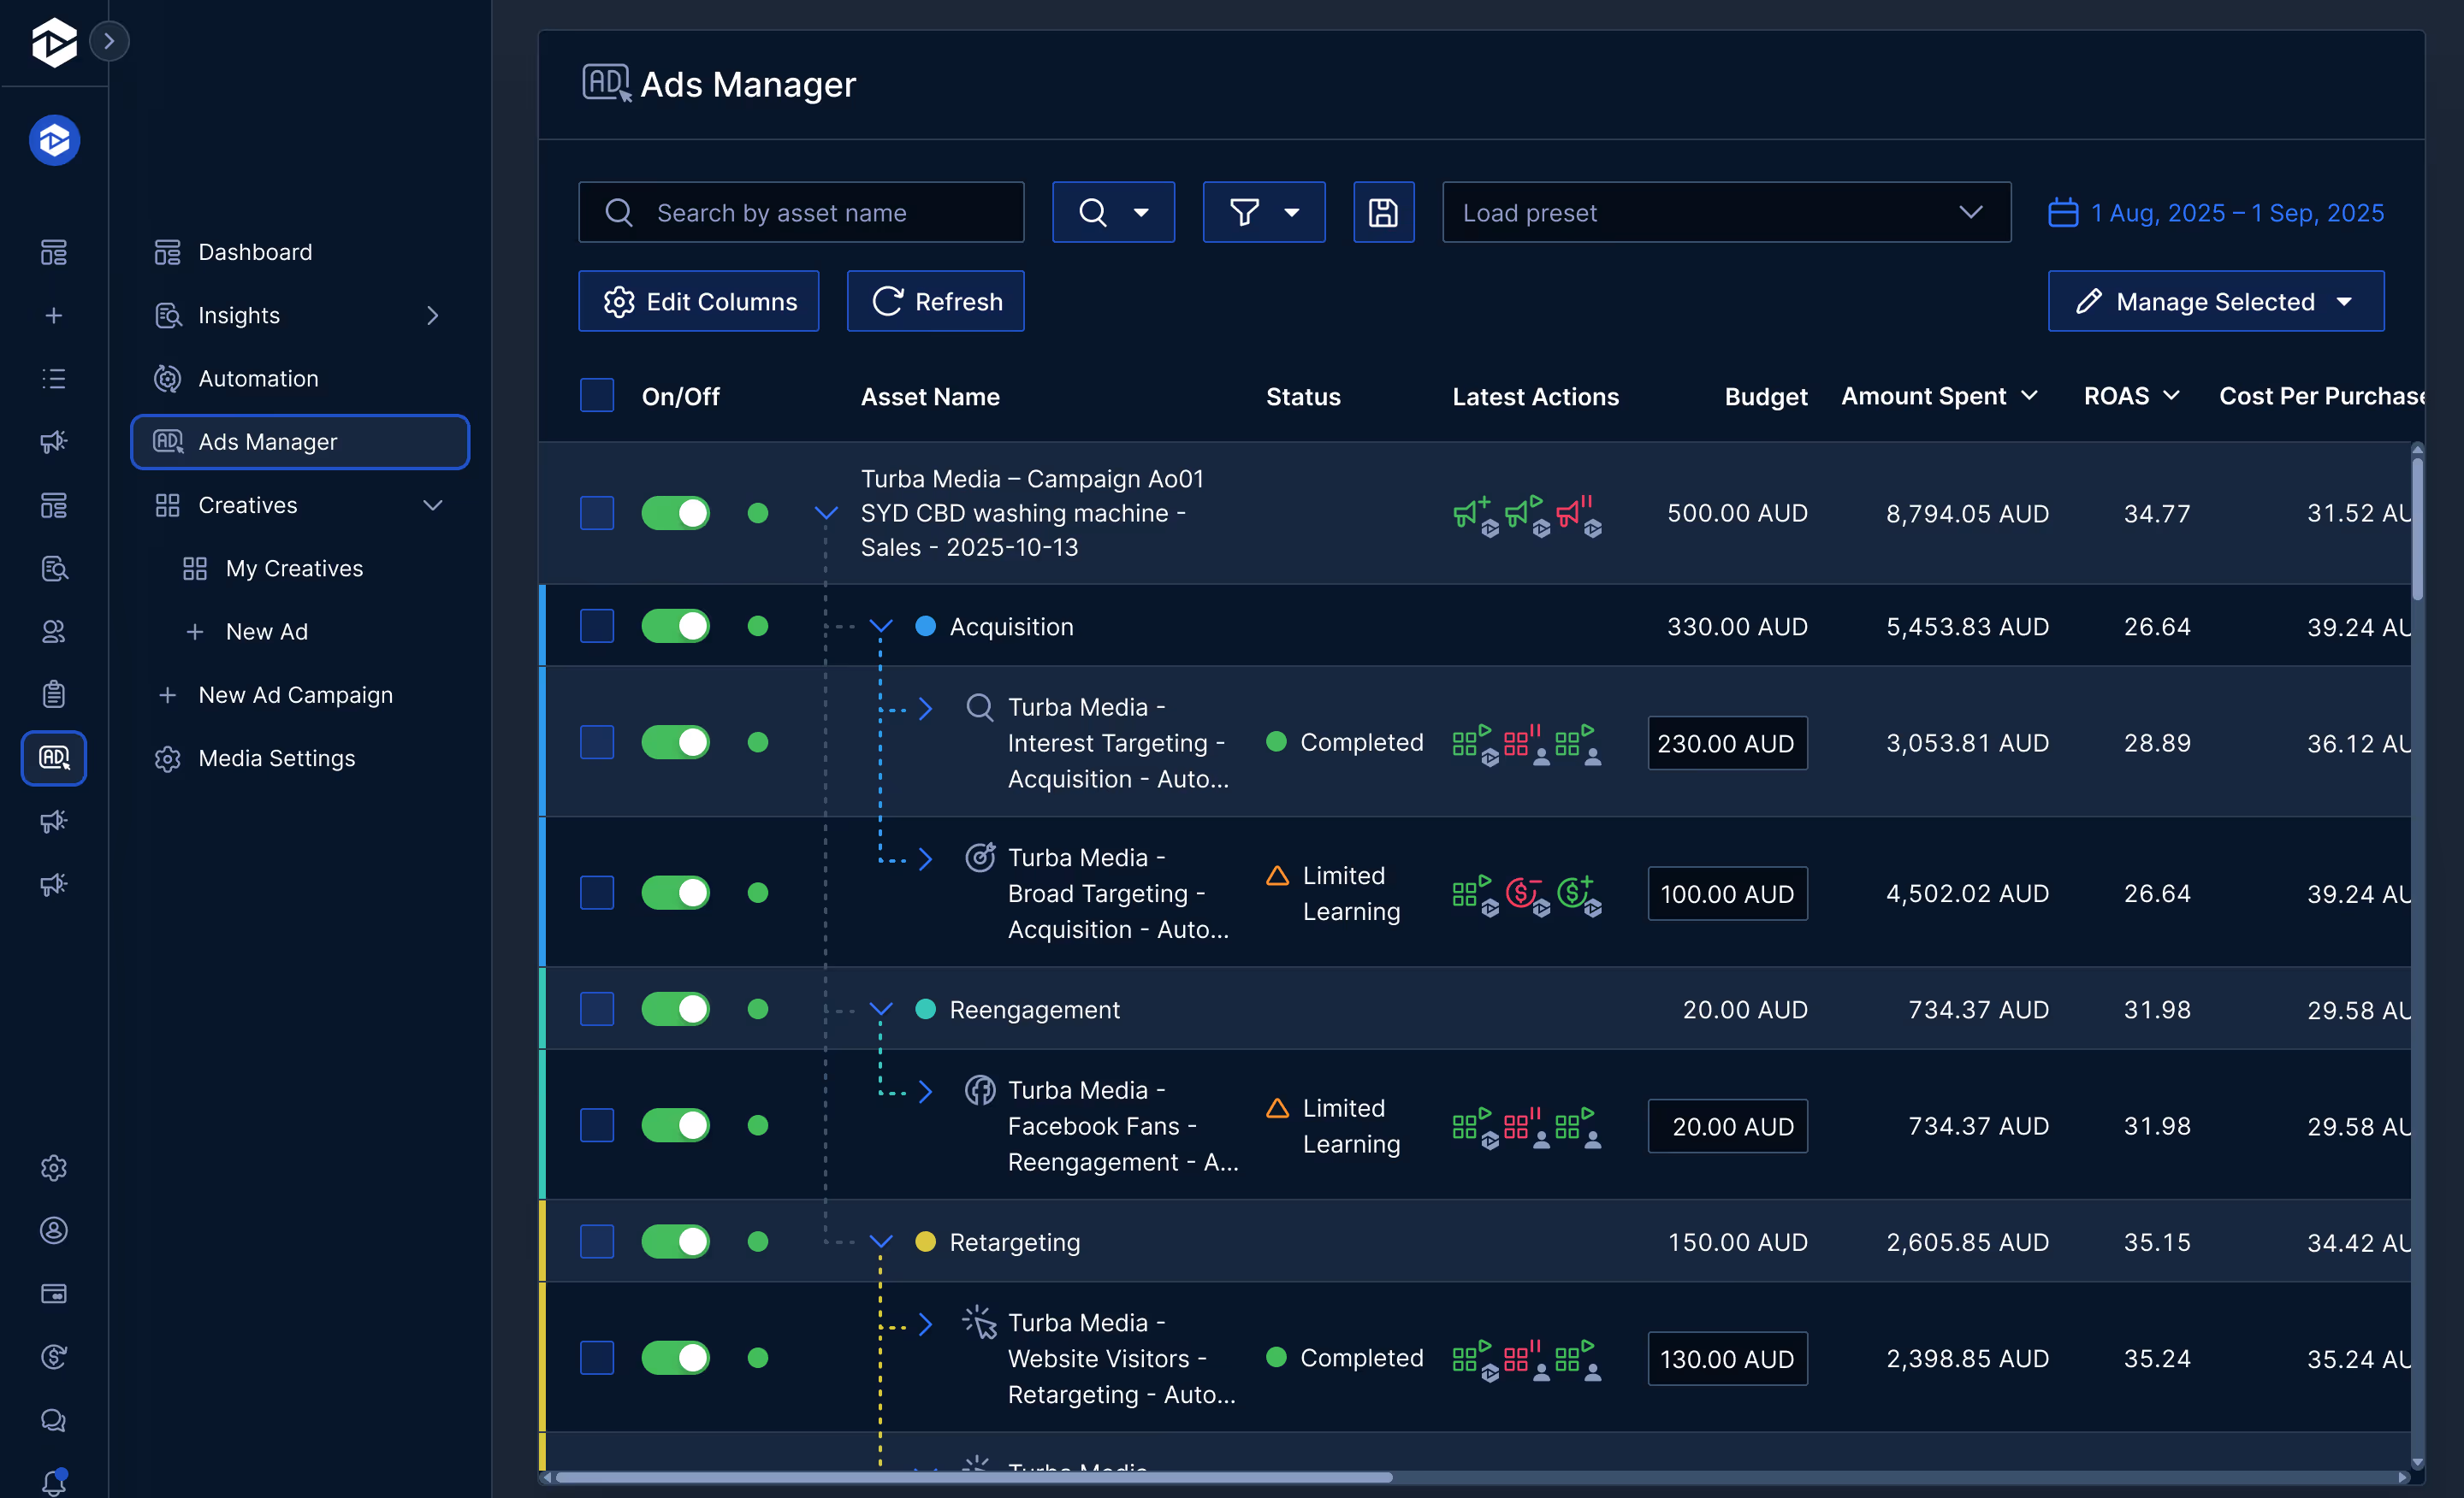Tick the select-all checkbox in table header
The width and height of the screenshot is (2464, 1498).
click(x=597, y=396)
